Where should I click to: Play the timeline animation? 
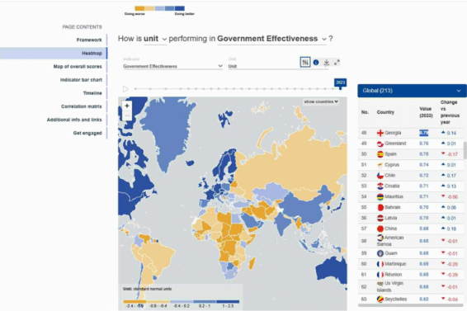125,89
